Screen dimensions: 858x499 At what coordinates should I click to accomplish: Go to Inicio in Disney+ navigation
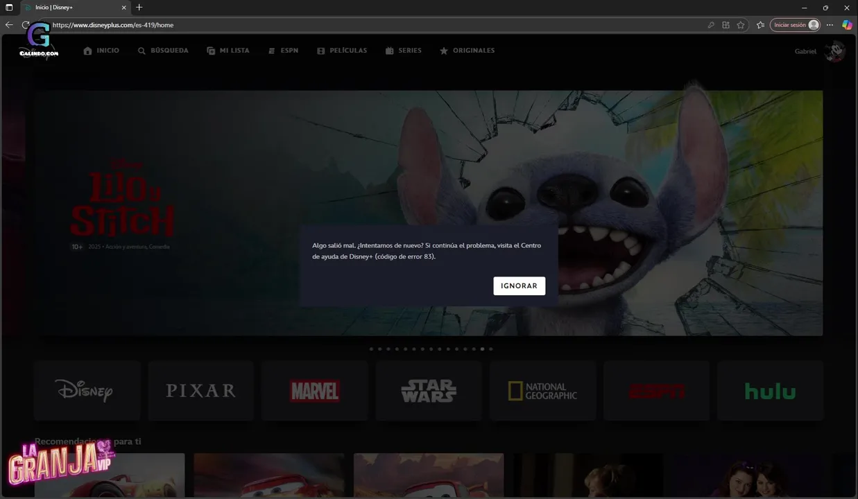101,51
